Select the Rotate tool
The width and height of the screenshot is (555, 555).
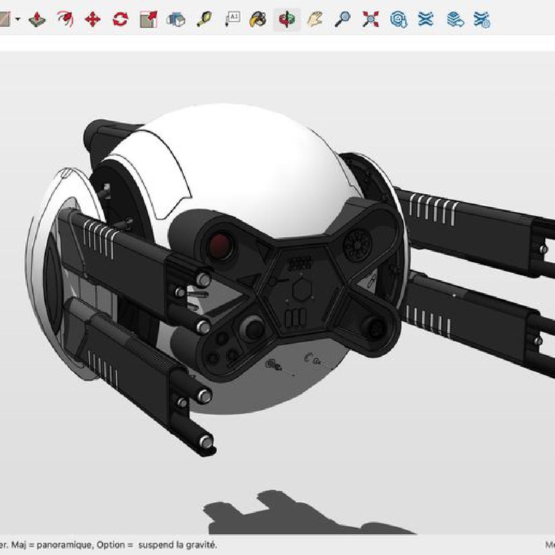click(120, 19)
